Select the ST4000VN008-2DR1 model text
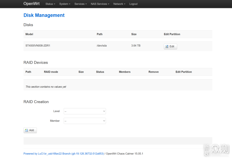This screenshot has height=159, width=232. pyautogui.click(x=38, y=46)
